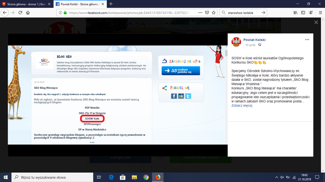Toggle the sidebar view
325x182 pixels.
click(x=303, y=12)
